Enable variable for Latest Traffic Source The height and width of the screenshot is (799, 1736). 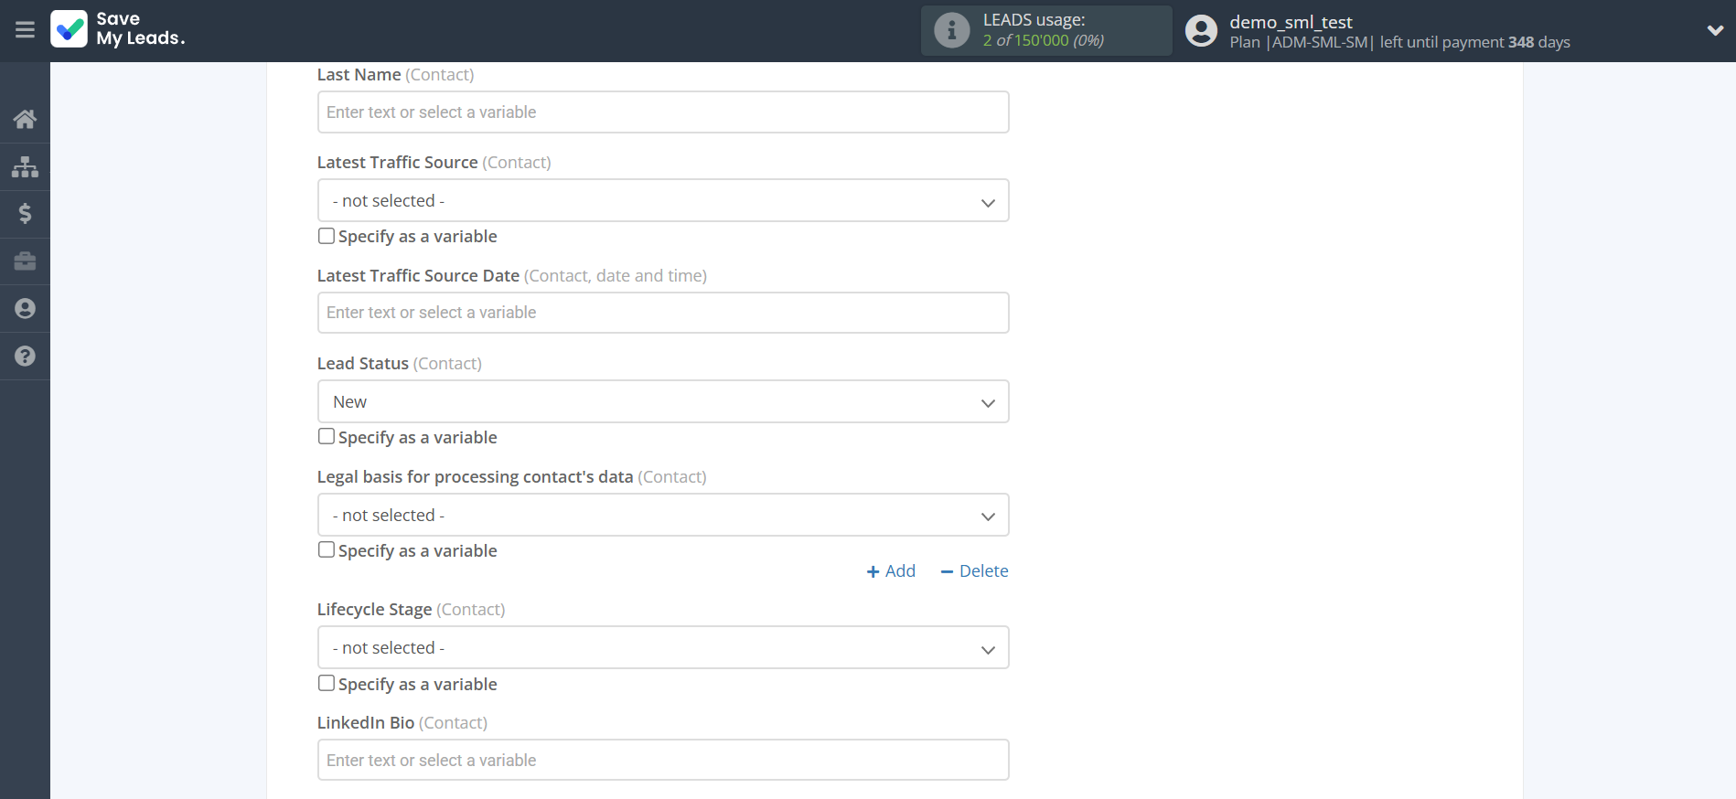click(327, 236)
